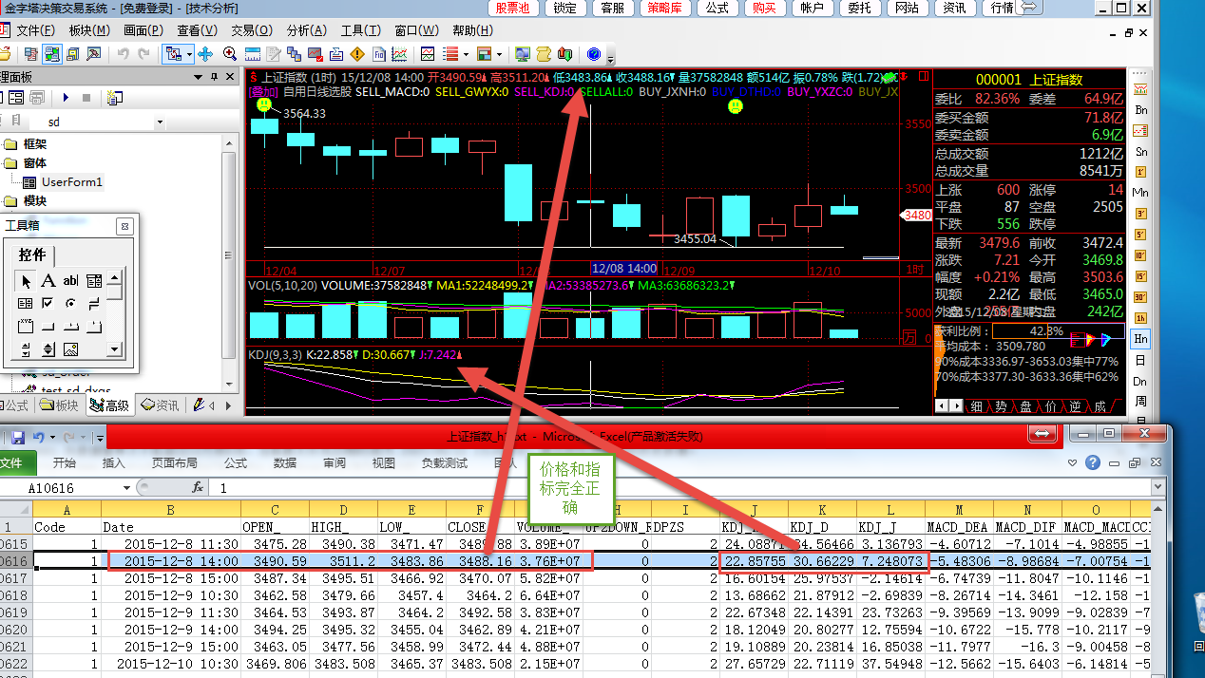Switch chart to 1h period icon

coord(1141,316)
